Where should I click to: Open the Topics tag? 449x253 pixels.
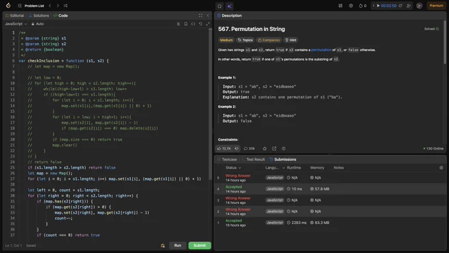[246, 40]
